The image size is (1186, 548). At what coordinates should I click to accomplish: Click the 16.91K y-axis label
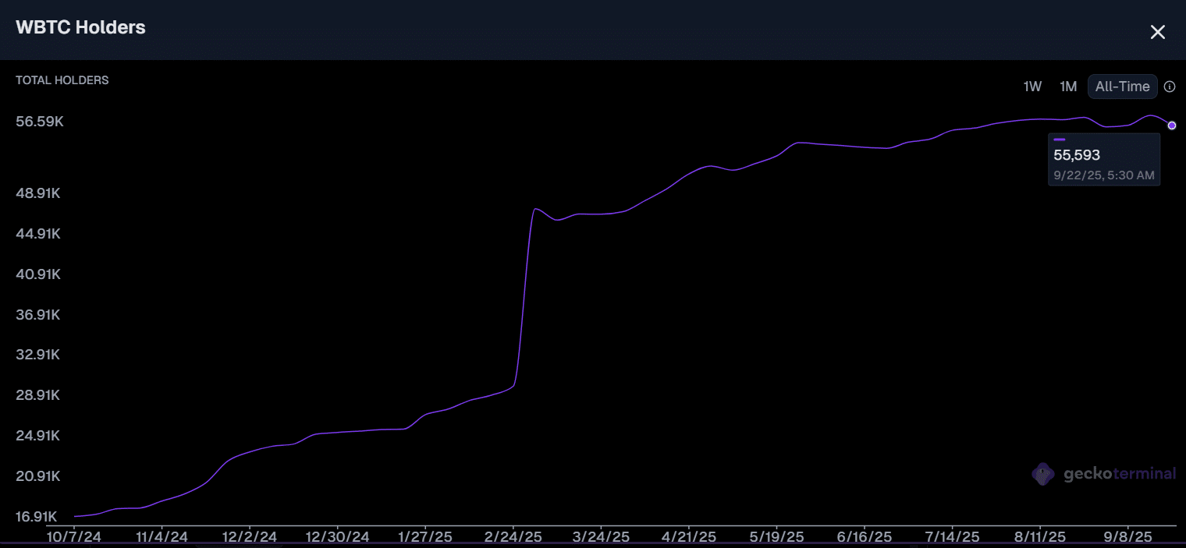point(37,516)
